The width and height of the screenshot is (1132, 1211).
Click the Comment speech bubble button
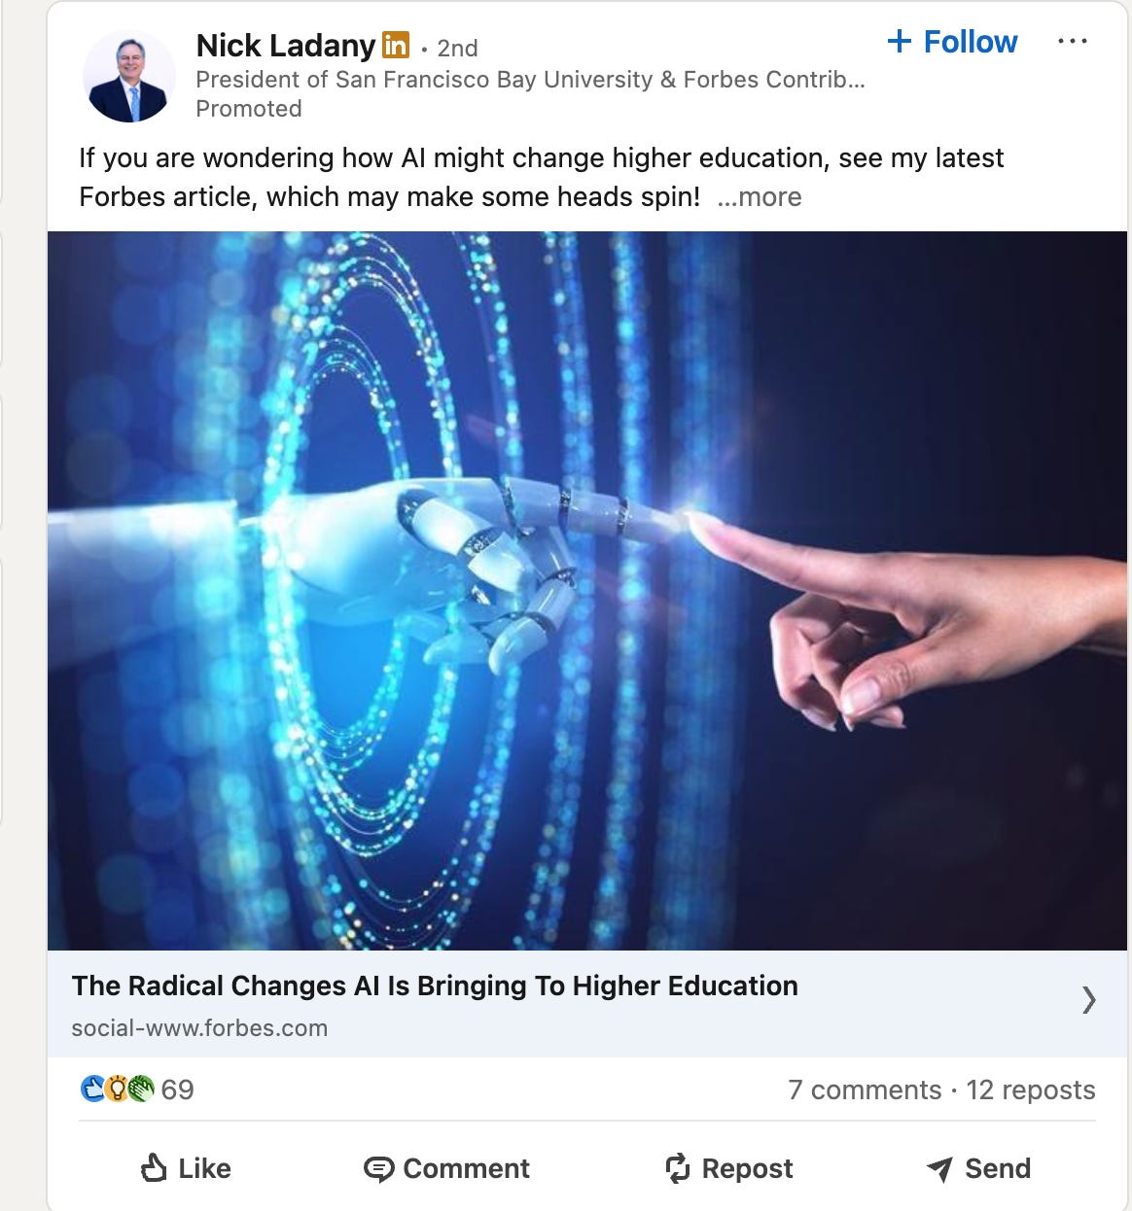(446, 1168)
